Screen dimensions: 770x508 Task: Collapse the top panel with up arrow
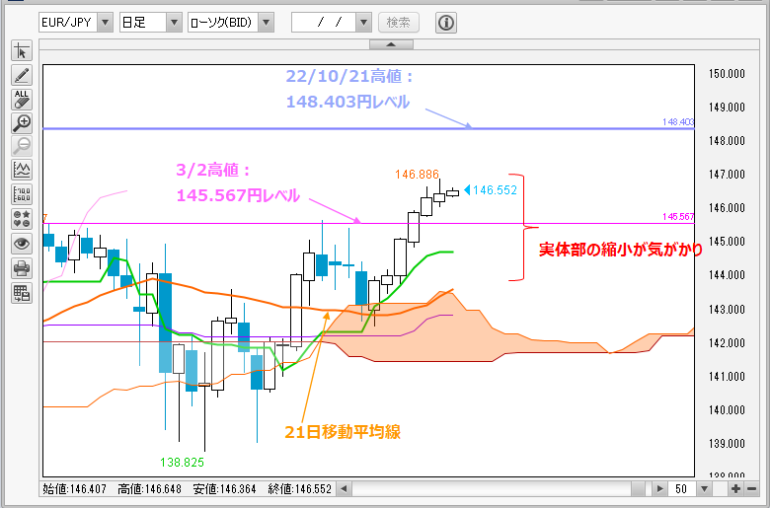(391, 44)
